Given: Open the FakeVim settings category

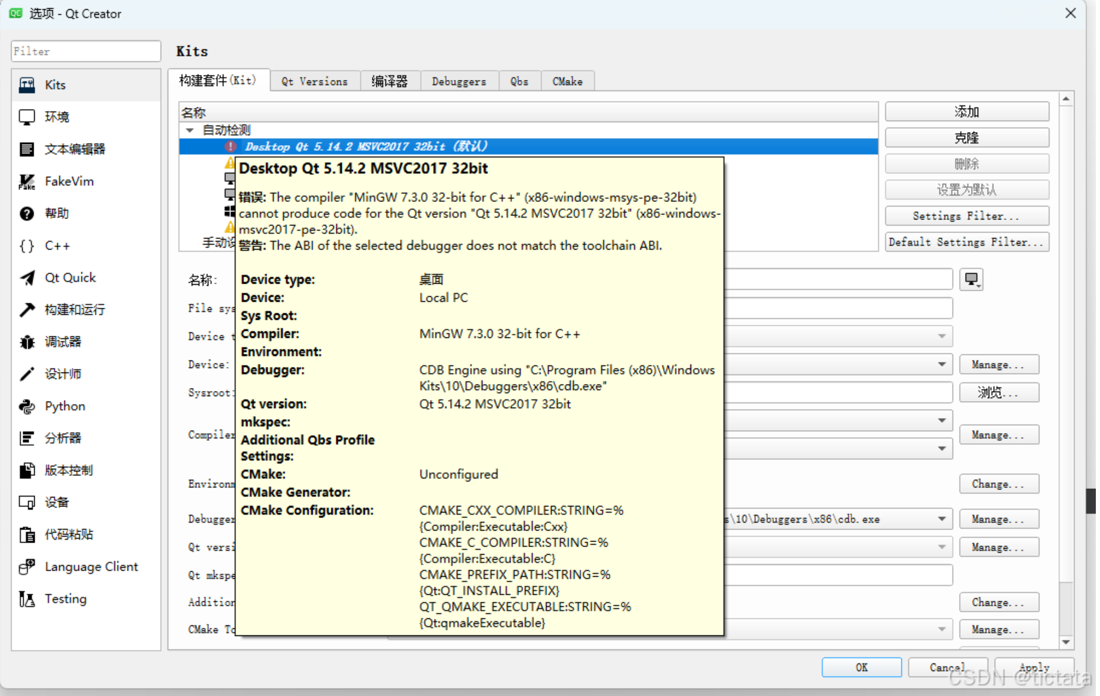Looking at the screenshot, I should [x=69, y=181].
